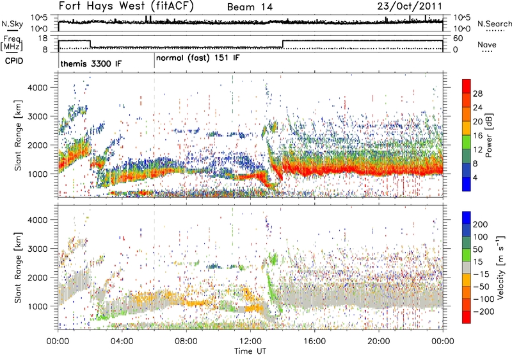512x355 pixels.
Task: Click the 4000 tick on power panel
Action: click(37, 88)
